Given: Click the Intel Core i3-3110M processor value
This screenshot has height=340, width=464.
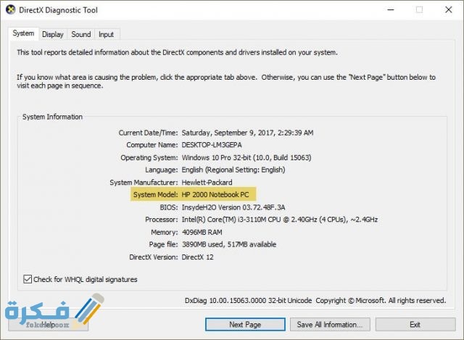Looking at the screenshot, I should pyautogui.click(x=279, y=220).
